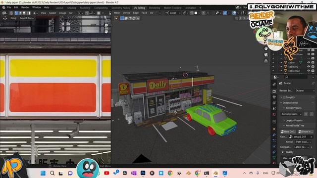Toggle render camera icon for cable.001
Screen dimensions: 317x178
(313, 67)
